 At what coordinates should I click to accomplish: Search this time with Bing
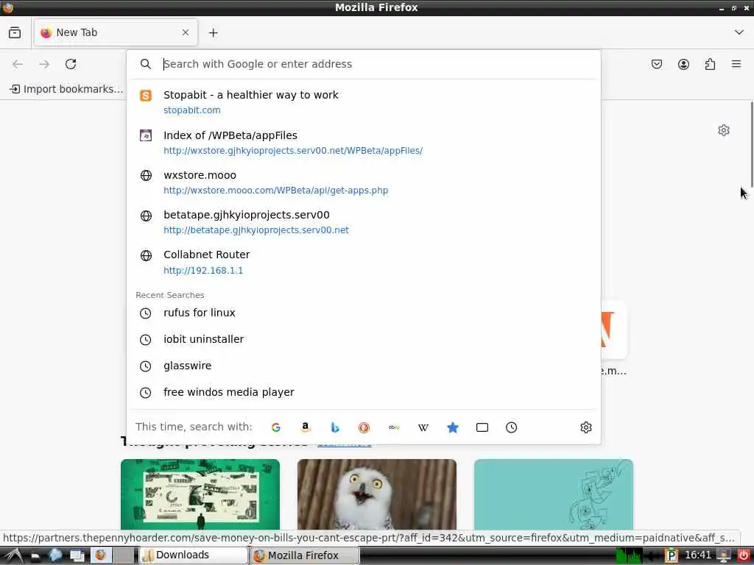pos(335,427)
